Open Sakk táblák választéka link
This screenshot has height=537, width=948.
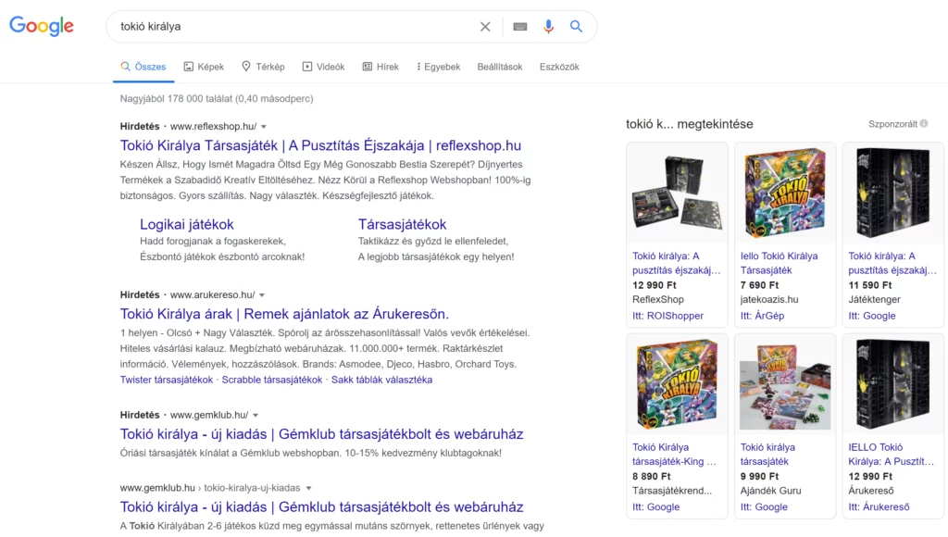[x=381, y=380]
